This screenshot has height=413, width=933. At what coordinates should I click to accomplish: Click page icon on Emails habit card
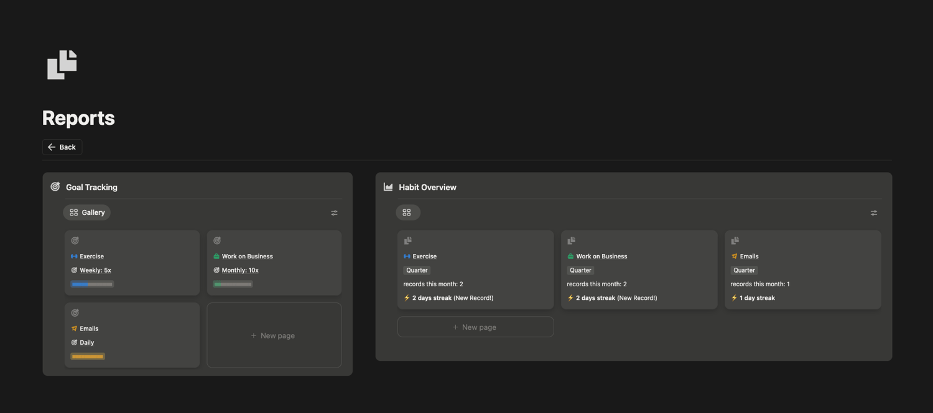735,241
